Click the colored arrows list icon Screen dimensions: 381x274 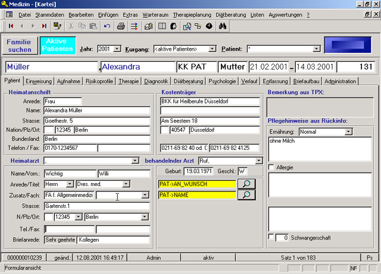134,26
